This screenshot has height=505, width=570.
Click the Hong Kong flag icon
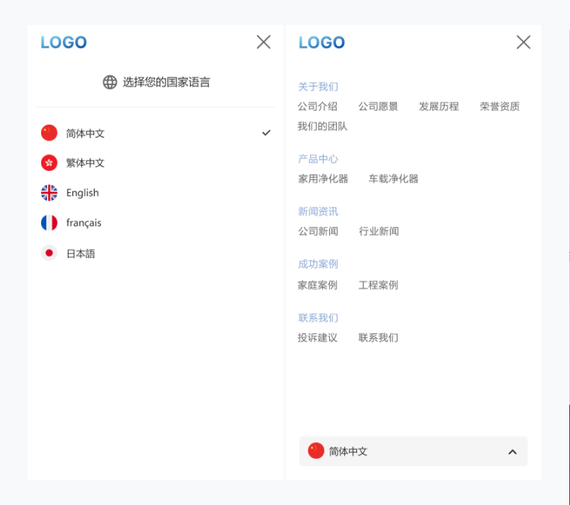pos(49,163)
